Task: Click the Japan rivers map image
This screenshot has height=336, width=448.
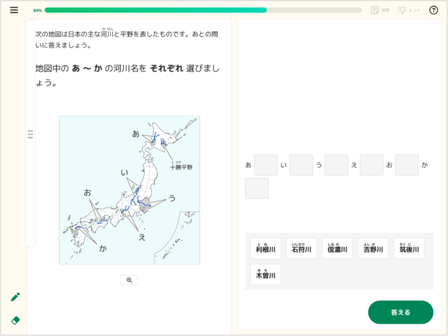Action: (x=129, y=190)
